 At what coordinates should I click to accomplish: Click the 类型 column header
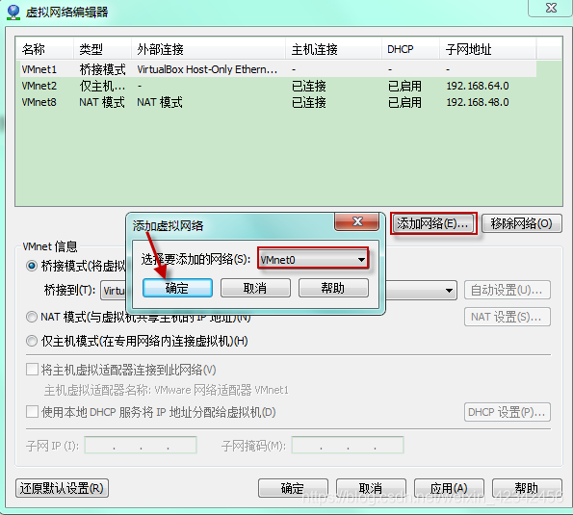point(102,49)
